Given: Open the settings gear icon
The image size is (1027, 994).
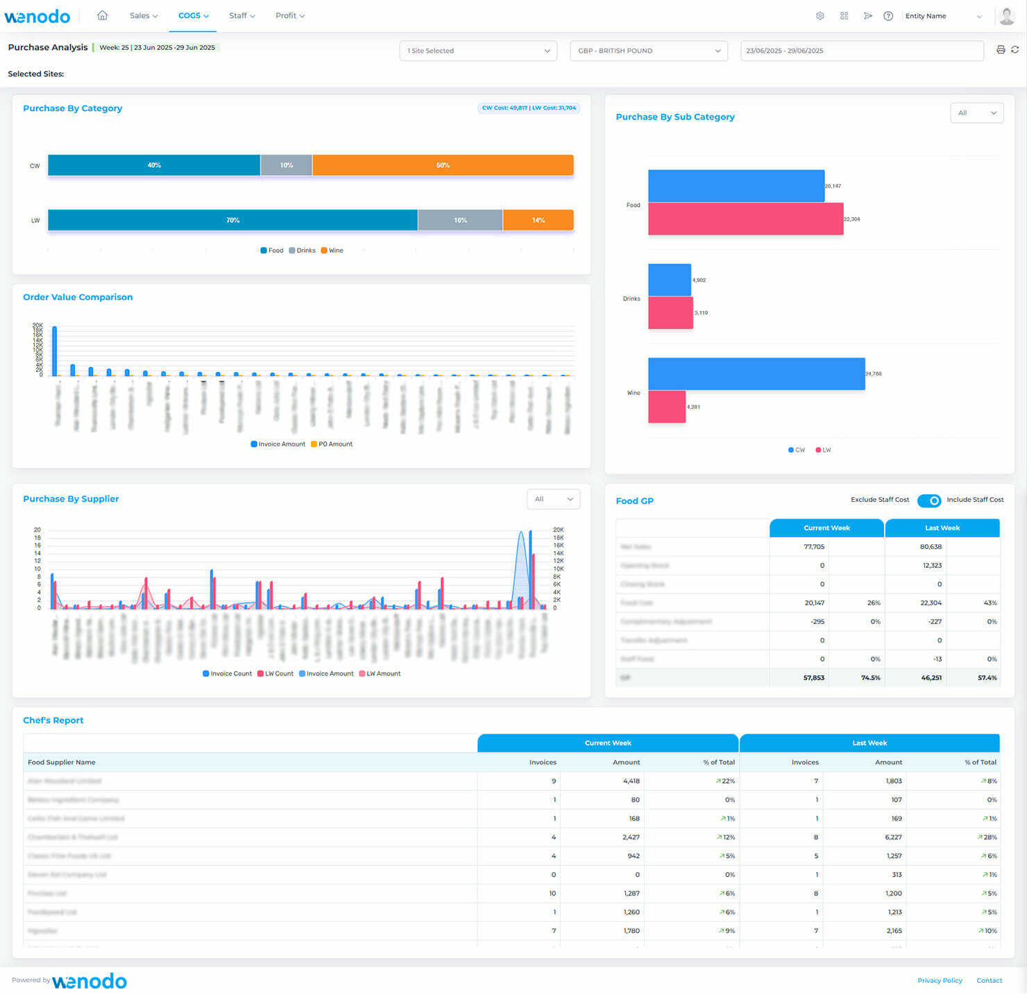Looking at the screenshot, I should click(x=820, y=15).
